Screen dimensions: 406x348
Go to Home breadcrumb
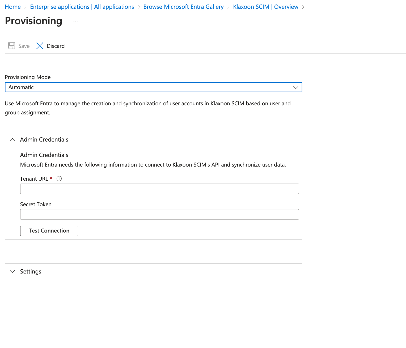tap(13, 7)
